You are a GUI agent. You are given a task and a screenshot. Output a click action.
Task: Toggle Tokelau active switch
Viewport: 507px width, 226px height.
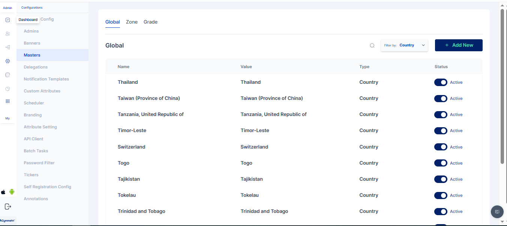point(441,195)
